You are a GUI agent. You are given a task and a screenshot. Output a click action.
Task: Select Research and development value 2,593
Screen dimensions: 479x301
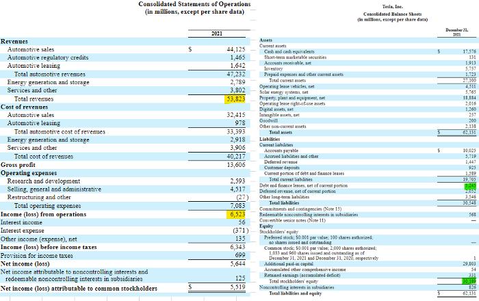point(237,181)
